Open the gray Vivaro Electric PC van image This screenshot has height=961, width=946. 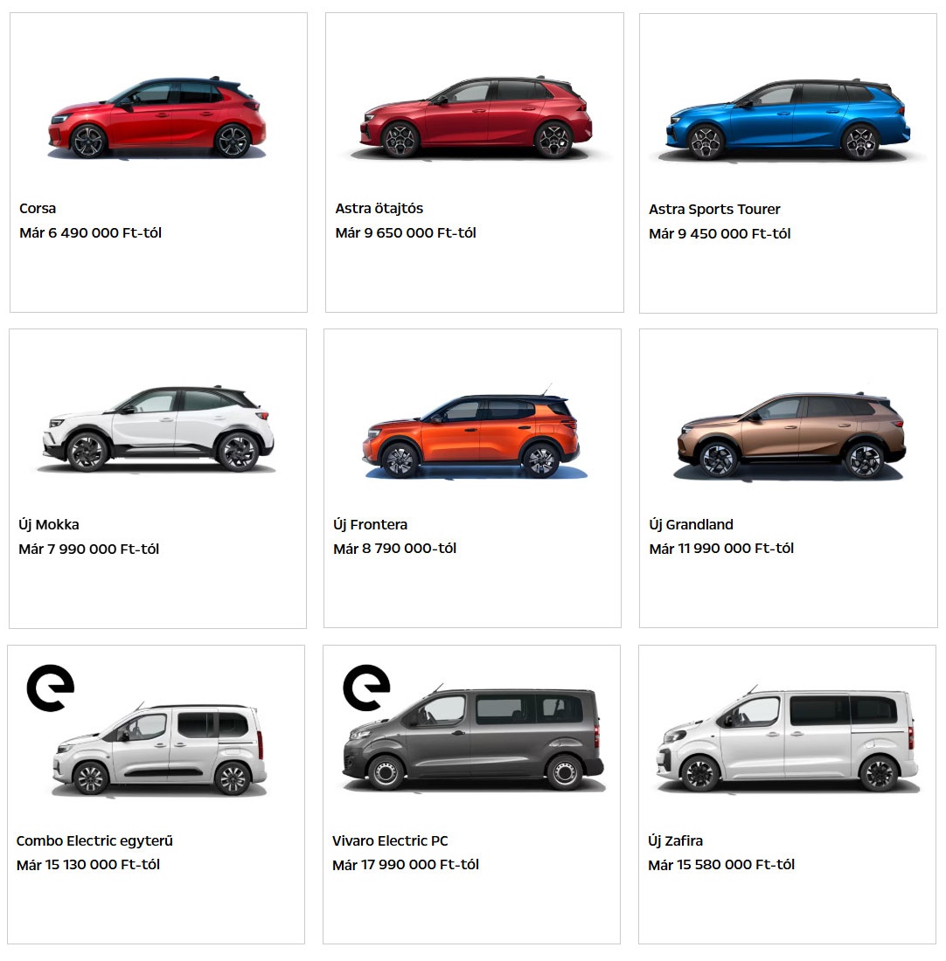(473, 738)
